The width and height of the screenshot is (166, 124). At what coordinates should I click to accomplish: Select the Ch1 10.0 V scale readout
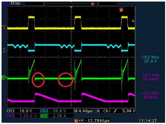19,111
